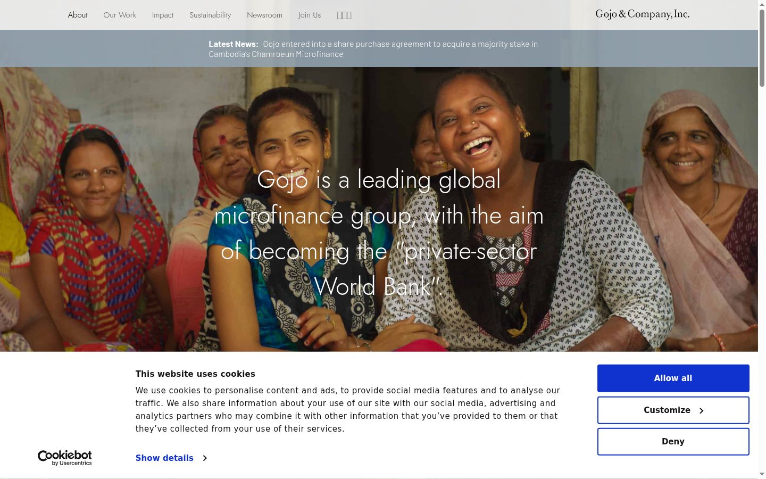Click the hero headline about microfinance group
Screen dimensions: 766x479
(x=379, y=233)
